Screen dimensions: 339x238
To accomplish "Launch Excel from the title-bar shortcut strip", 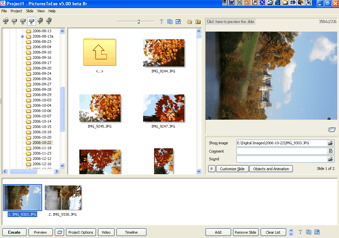I will 239,3.
